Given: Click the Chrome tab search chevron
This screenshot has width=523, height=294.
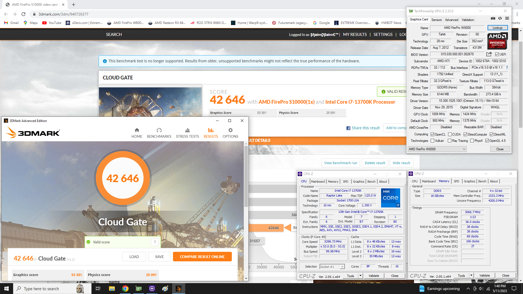Looking at the screenshot, I should point(479,4).
